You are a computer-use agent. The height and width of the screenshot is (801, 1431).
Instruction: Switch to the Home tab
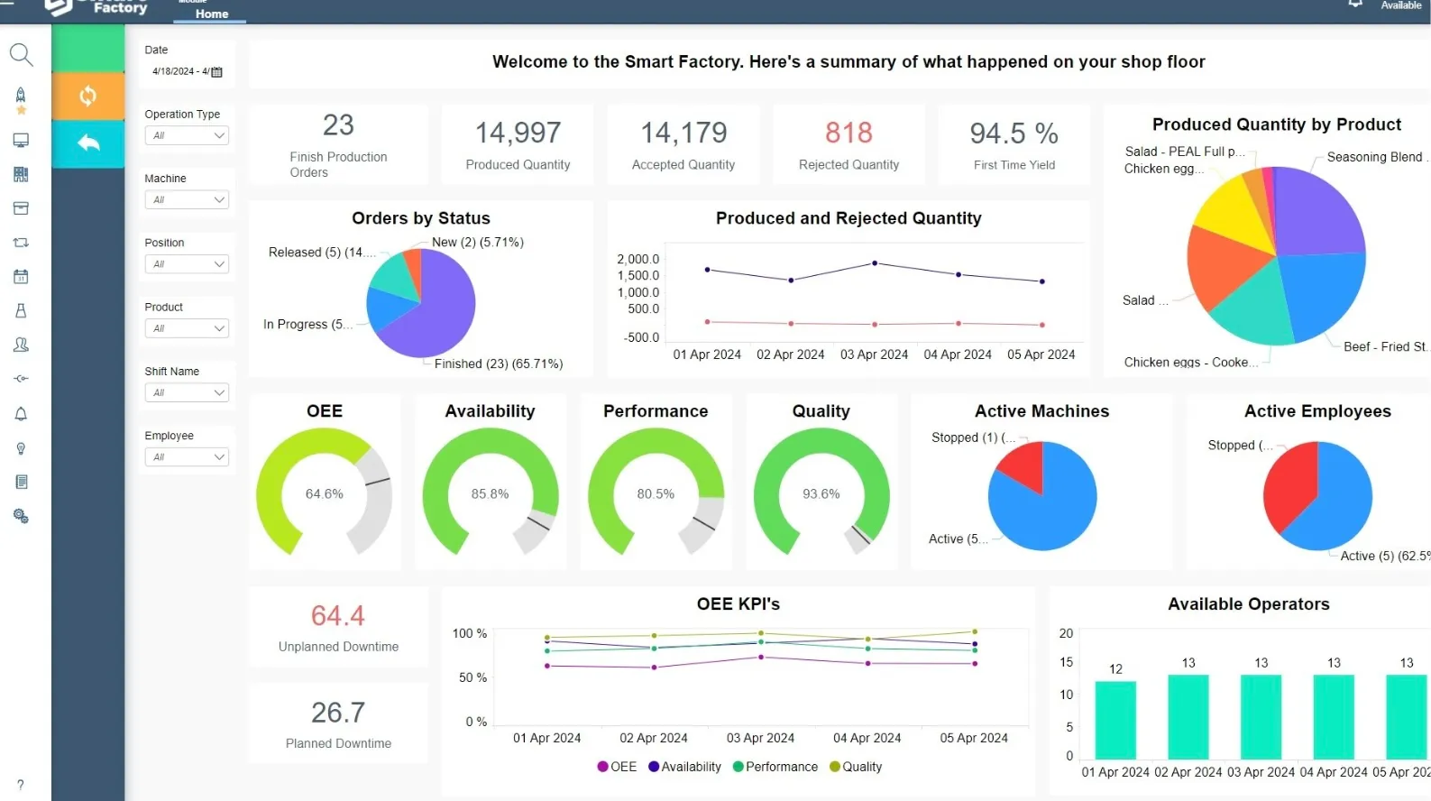click(211, 14)
